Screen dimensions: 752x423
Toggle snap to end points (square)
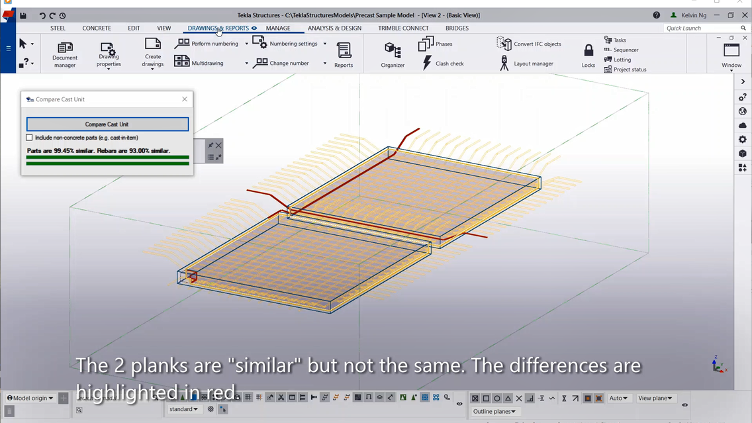[x=486, y=398]
